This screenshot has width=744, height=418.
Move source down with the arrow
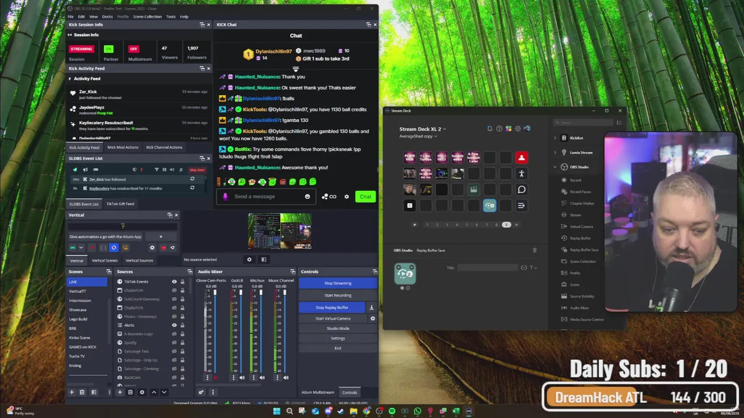[x=164, y=392]
